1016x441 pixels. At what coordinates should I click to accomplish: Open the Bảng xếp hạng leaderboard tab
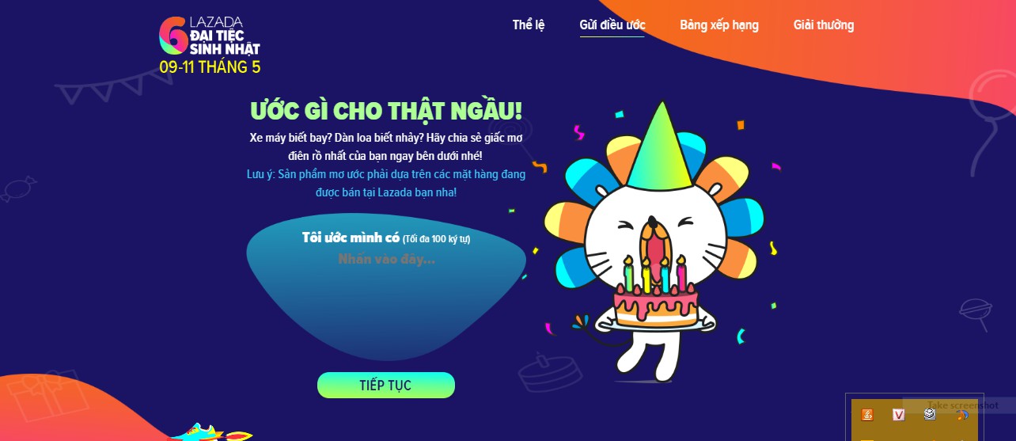[718, 25]
